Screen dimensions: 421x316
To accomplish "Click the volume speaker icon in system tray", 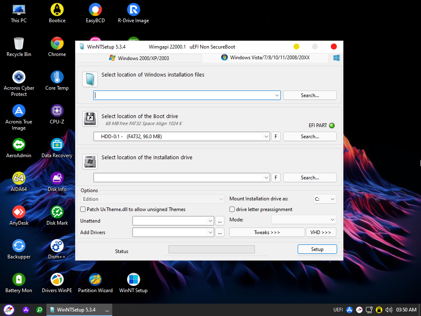I will pyautogui.click(x=389, y=310).
